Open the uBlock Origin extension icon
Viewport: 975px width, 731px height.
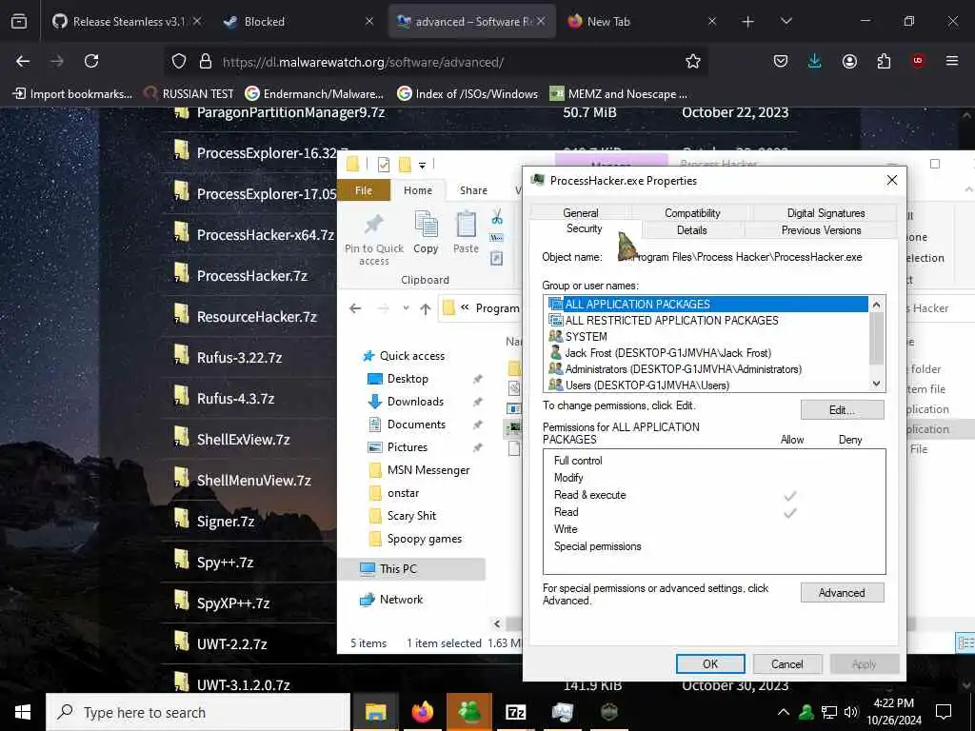pos(918,61)
